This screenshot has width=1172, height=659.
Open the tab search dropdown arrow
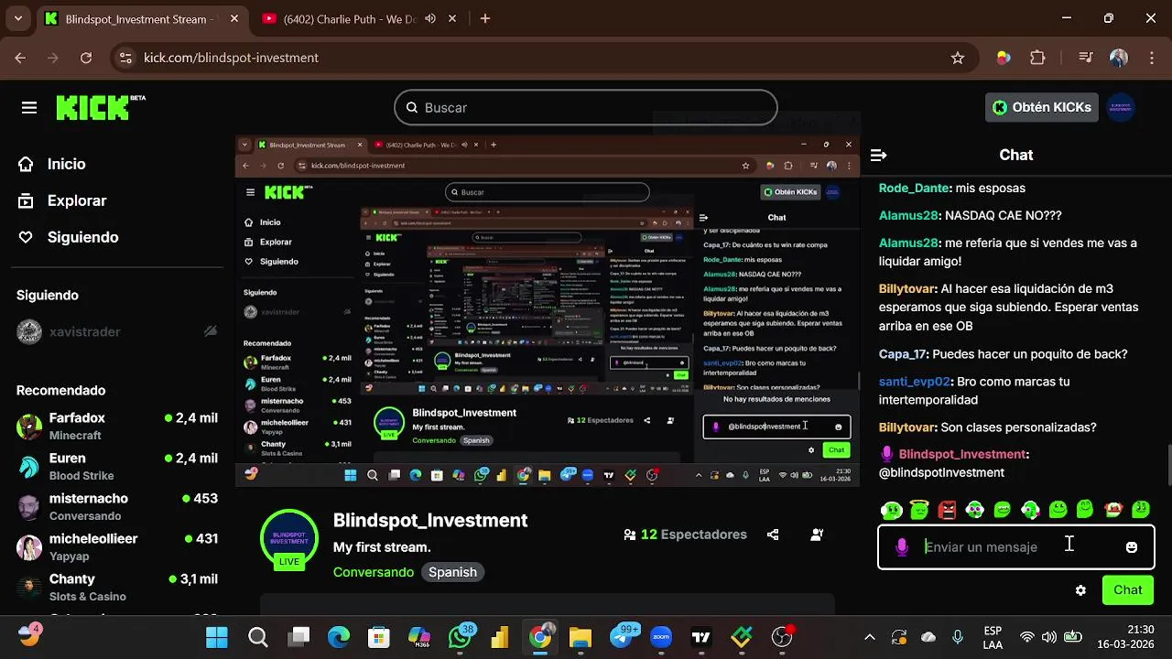(18, 18)
